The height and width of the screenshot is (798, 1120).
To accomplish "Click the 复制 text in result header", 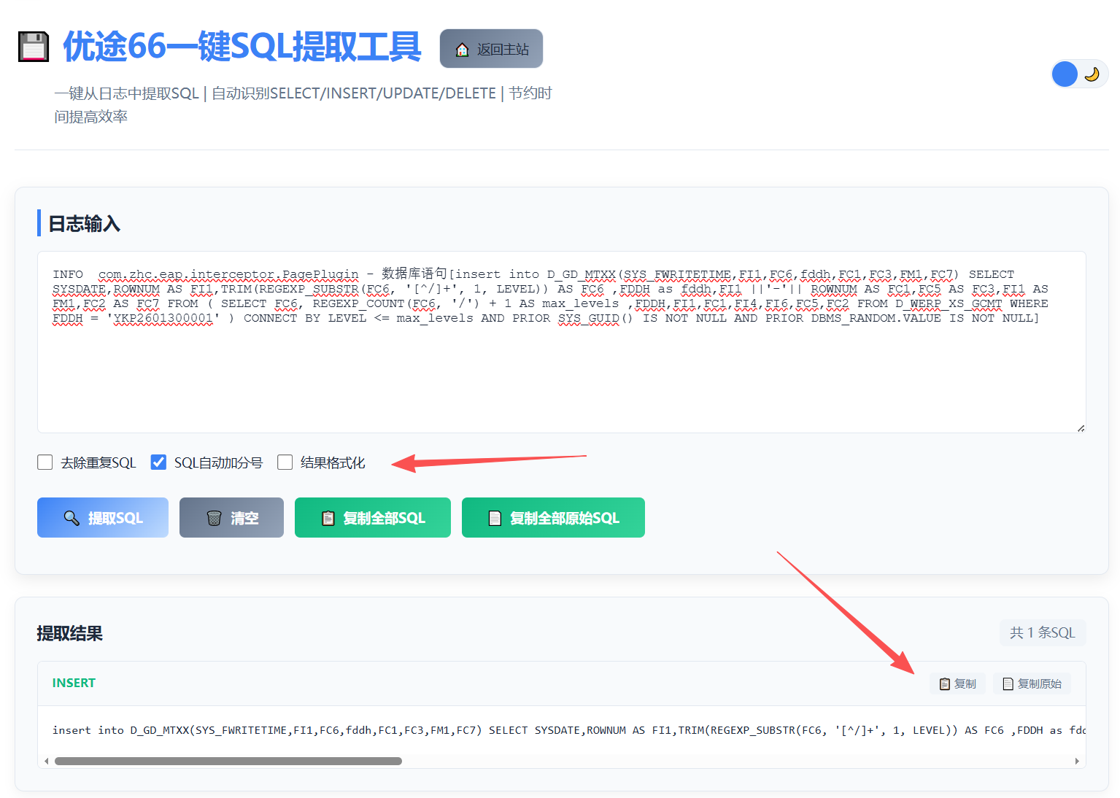I will (x=965, y=684).
